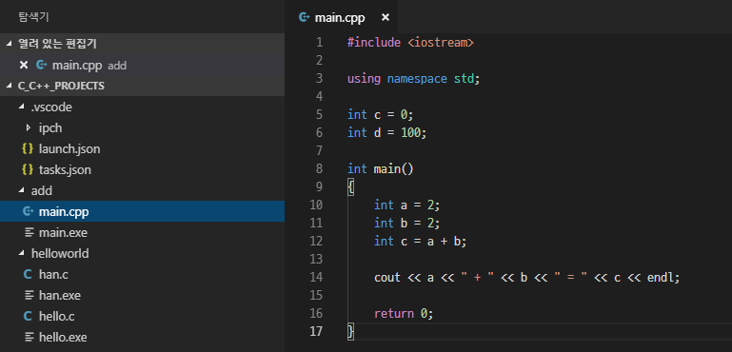Select main.cpp in the add folder
The width and height of the screenshot is (732, 352).
[143, 211]
